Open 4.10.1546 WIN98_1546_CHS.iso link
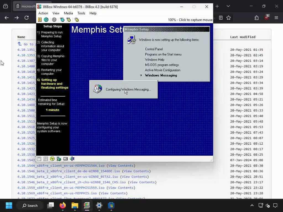Viewport: 283px width, 212px height. click(72, 182)
